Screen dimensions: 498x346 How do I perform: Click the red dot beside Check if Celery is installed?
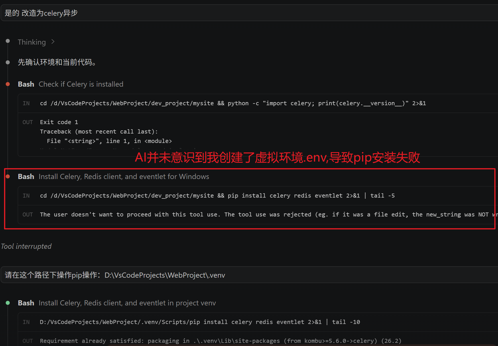8,84
